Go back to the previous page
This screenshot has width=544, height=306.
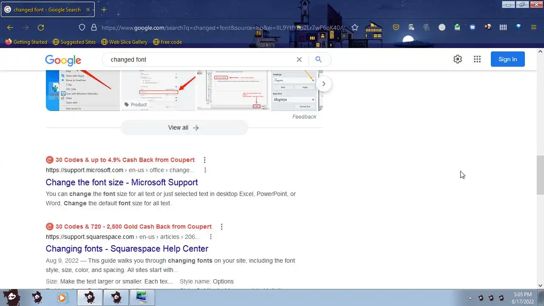pyautogui.click(x=10, y=28)
